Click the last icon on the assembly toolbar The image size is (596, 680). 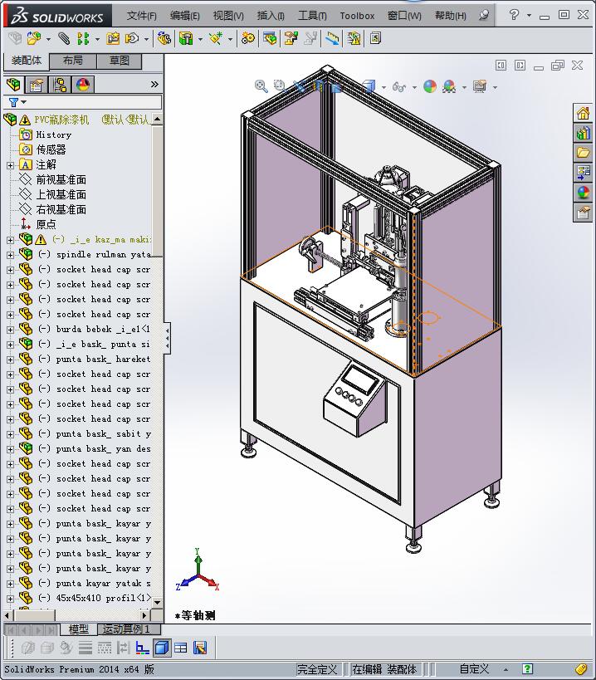pos(375,38)
